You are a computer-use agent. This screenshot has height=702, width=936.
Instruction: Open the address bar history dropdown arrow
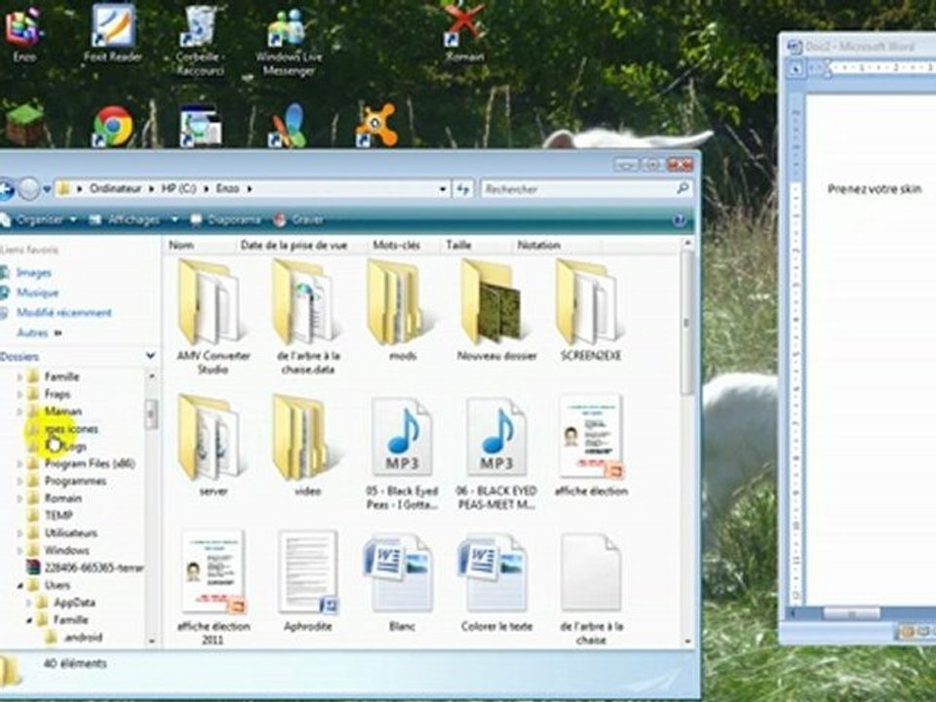click(x=443, y=189)
